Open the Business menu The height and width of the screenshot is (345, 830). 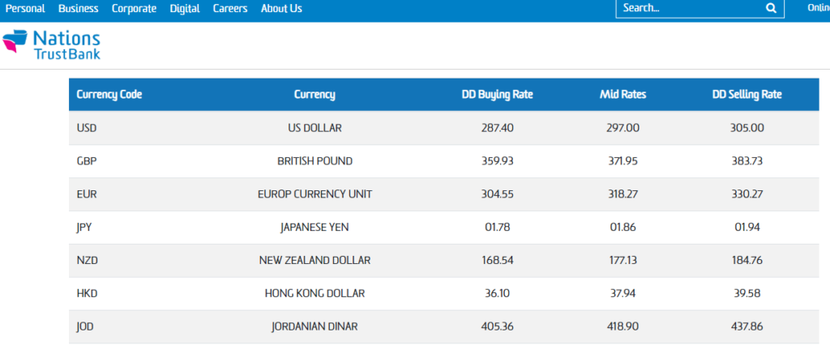tap(79, 8)
